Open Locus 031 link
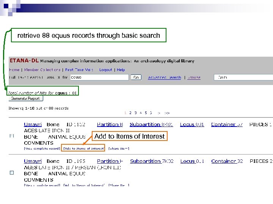The height and width of the screenshot is (204, 273). [192, 124]
